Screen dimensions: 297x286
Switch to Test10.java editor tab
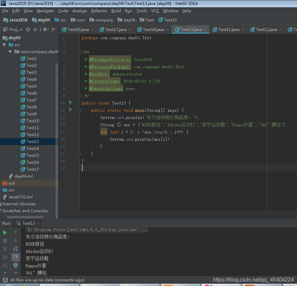pyautogui.click(x=78, y=29)
